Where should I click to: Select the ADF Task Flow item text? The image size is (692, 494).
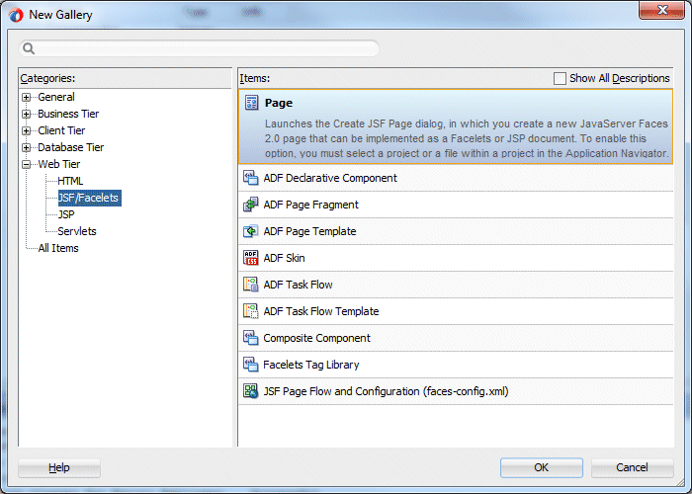[x=298, y=285]
